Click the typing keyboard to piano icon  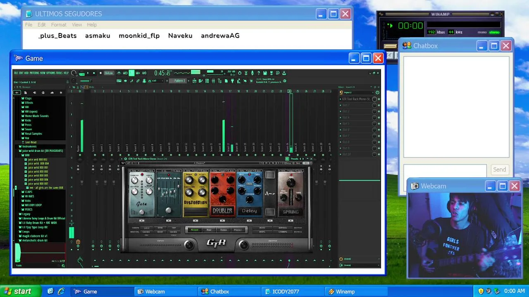click(119, 81)
